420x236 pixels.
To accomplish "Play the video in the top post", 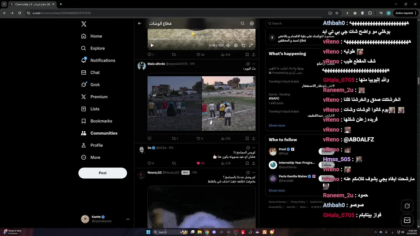I will coord(152,46).
